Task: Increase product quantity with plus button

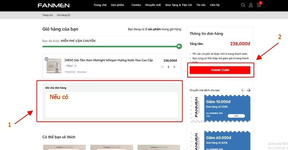Action: [174, 67]
